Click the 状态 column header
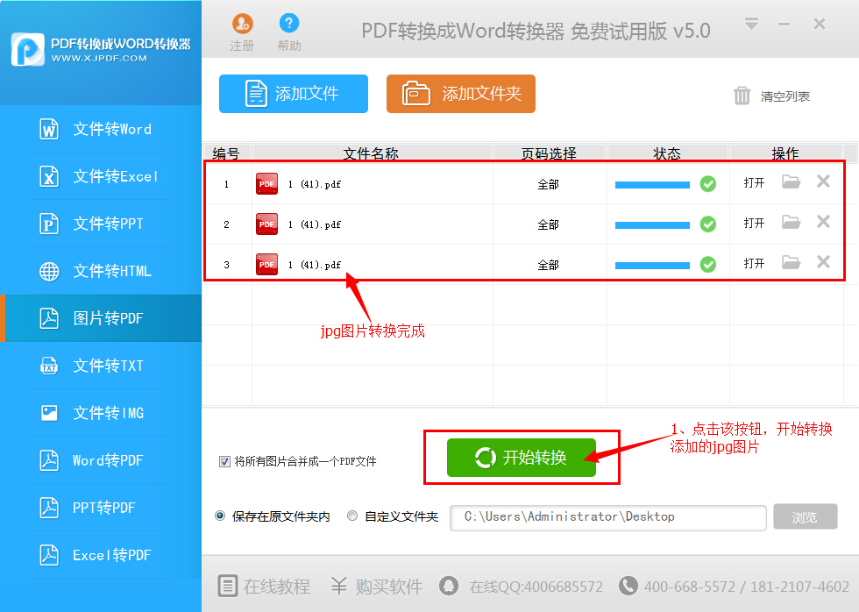The width and height of the screenshot is (859, 612). click(x=667, y=153)
